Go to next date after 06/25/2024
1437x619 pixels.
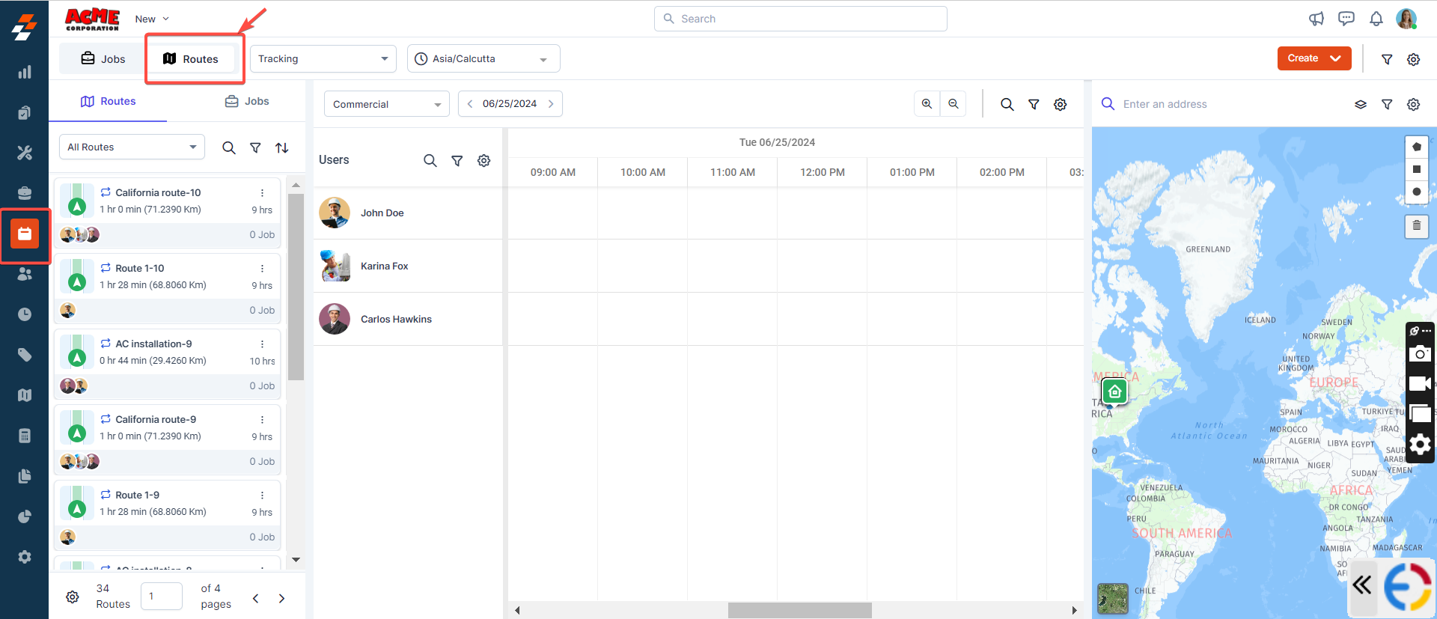pos(551,104)
